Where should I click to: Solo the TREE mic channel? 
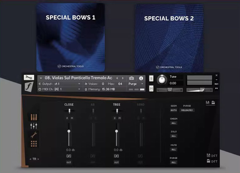tap(115, 118)
